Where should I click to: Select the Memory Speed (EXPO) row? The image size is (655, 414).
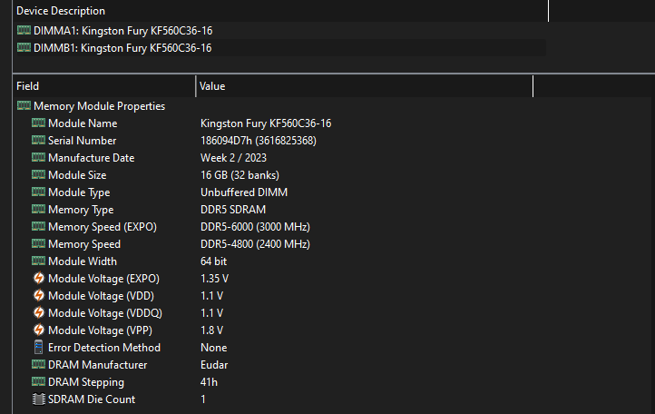point(102,227)
